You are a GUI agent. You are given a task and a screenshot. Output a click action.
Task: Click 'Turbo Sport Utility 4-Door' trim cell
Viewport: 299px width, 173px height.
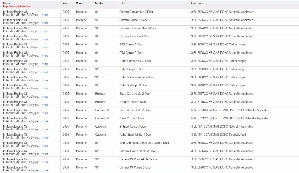pos(135,135)
